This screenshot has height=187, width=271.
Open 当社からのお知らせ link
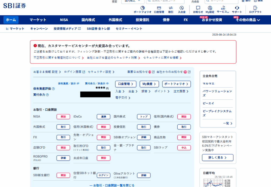tap(174, 72)
